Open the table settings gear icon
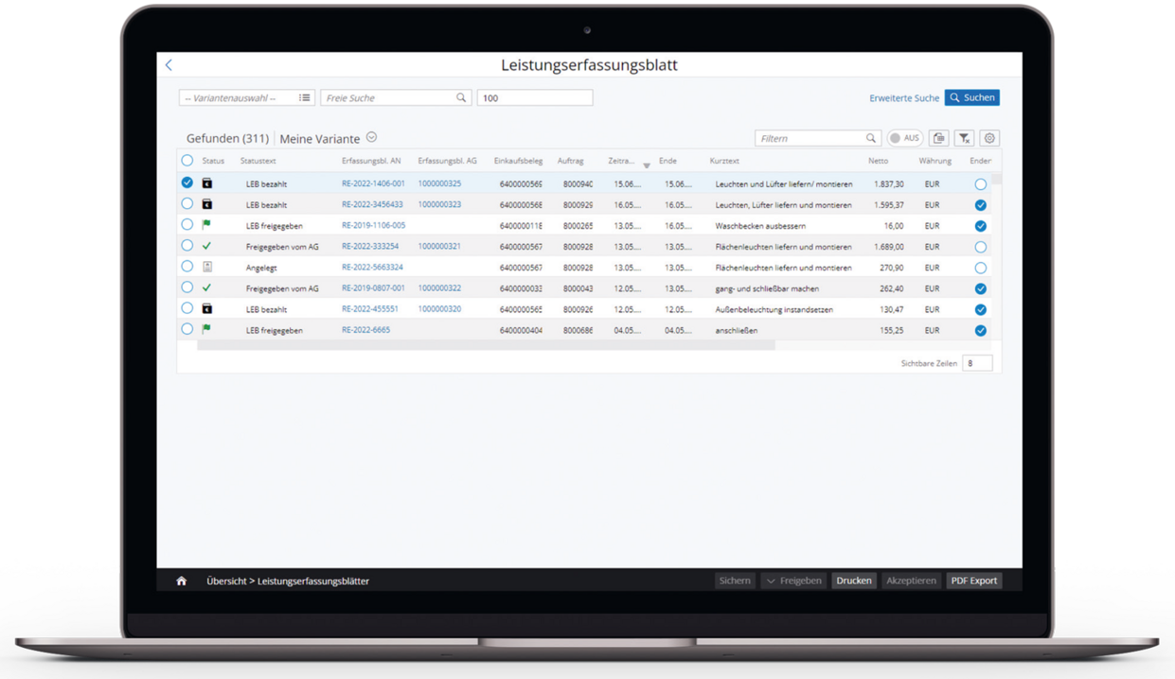 tap(989, 138)
